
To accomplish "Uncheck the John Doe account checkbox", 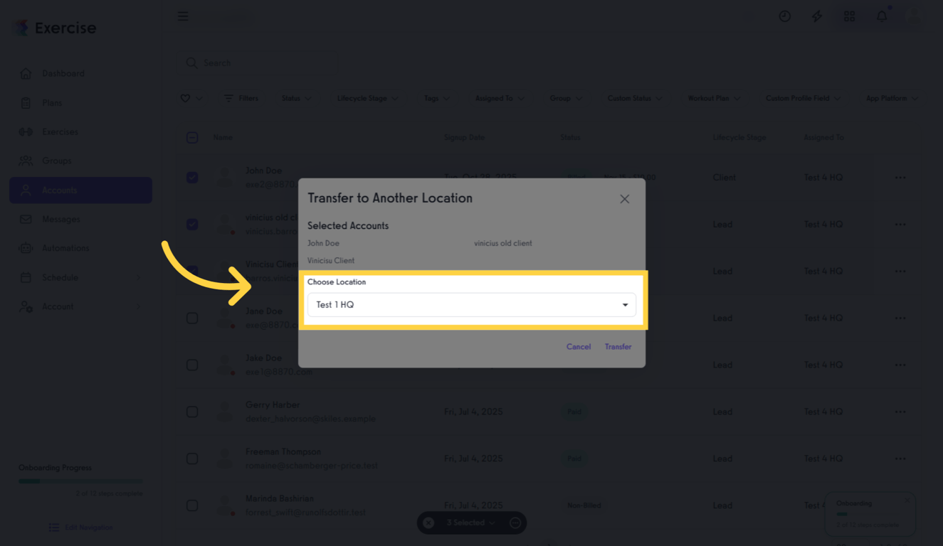I will [192, 177].
